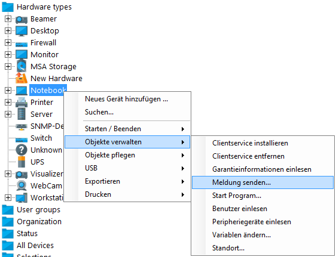Expand the Visualizer node

8,174
